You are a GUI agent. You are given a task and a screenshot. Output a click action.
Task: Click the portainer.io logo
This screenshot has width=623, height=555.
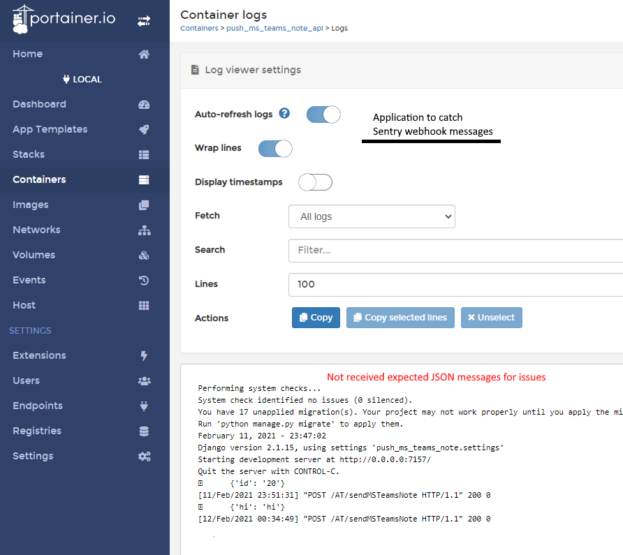pos(64,19)
